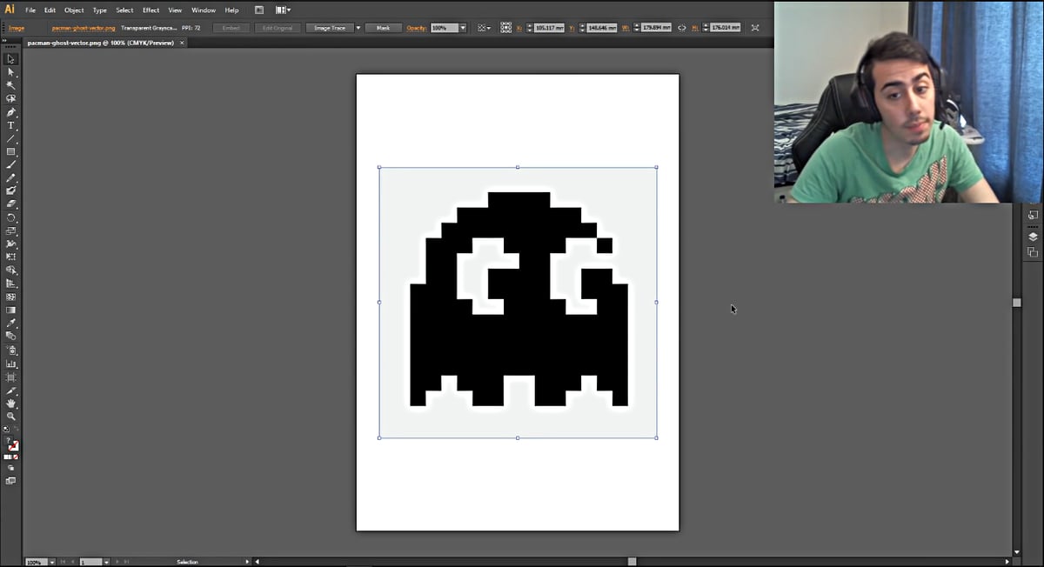
Task: Select the Gradient tool
Action: (11, 310)
